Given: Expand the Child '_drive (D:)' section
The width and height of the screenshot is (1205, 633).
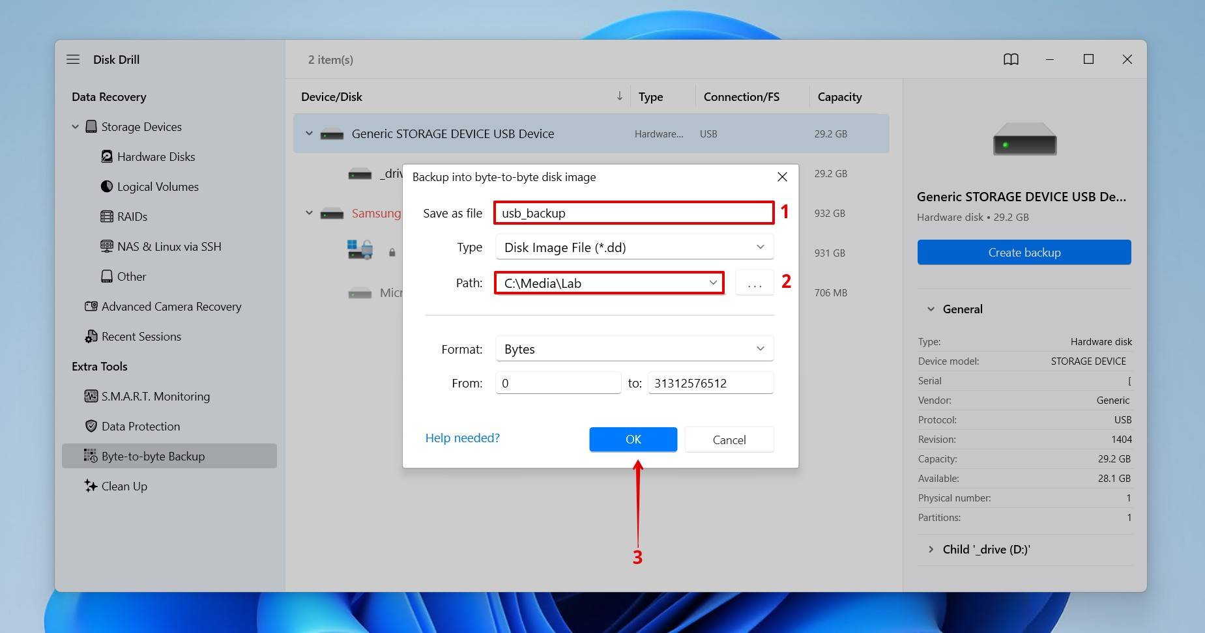Looking at the screenshot, I should coord(931,549).
